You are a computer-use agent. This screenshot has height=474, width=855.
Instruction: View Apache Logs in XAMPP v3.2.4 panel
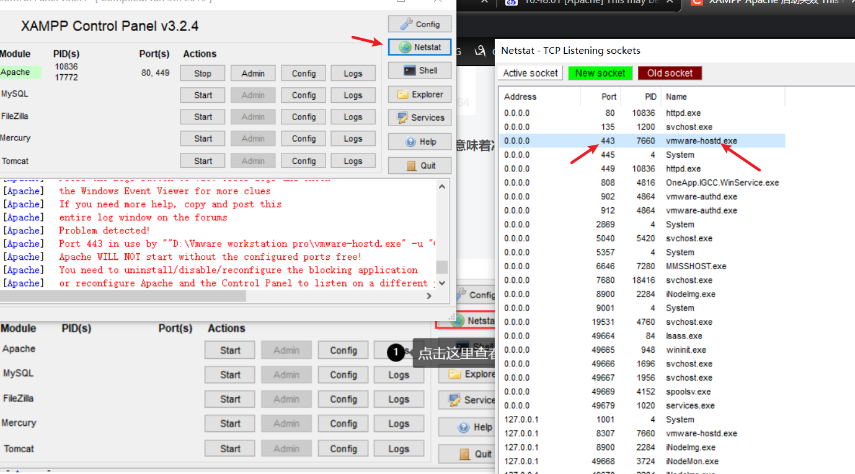point(353,73)
